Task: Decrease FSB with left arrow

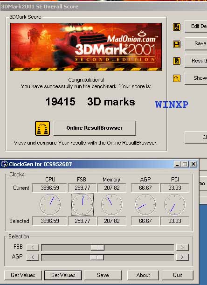Action: click(x=33, y=247)
